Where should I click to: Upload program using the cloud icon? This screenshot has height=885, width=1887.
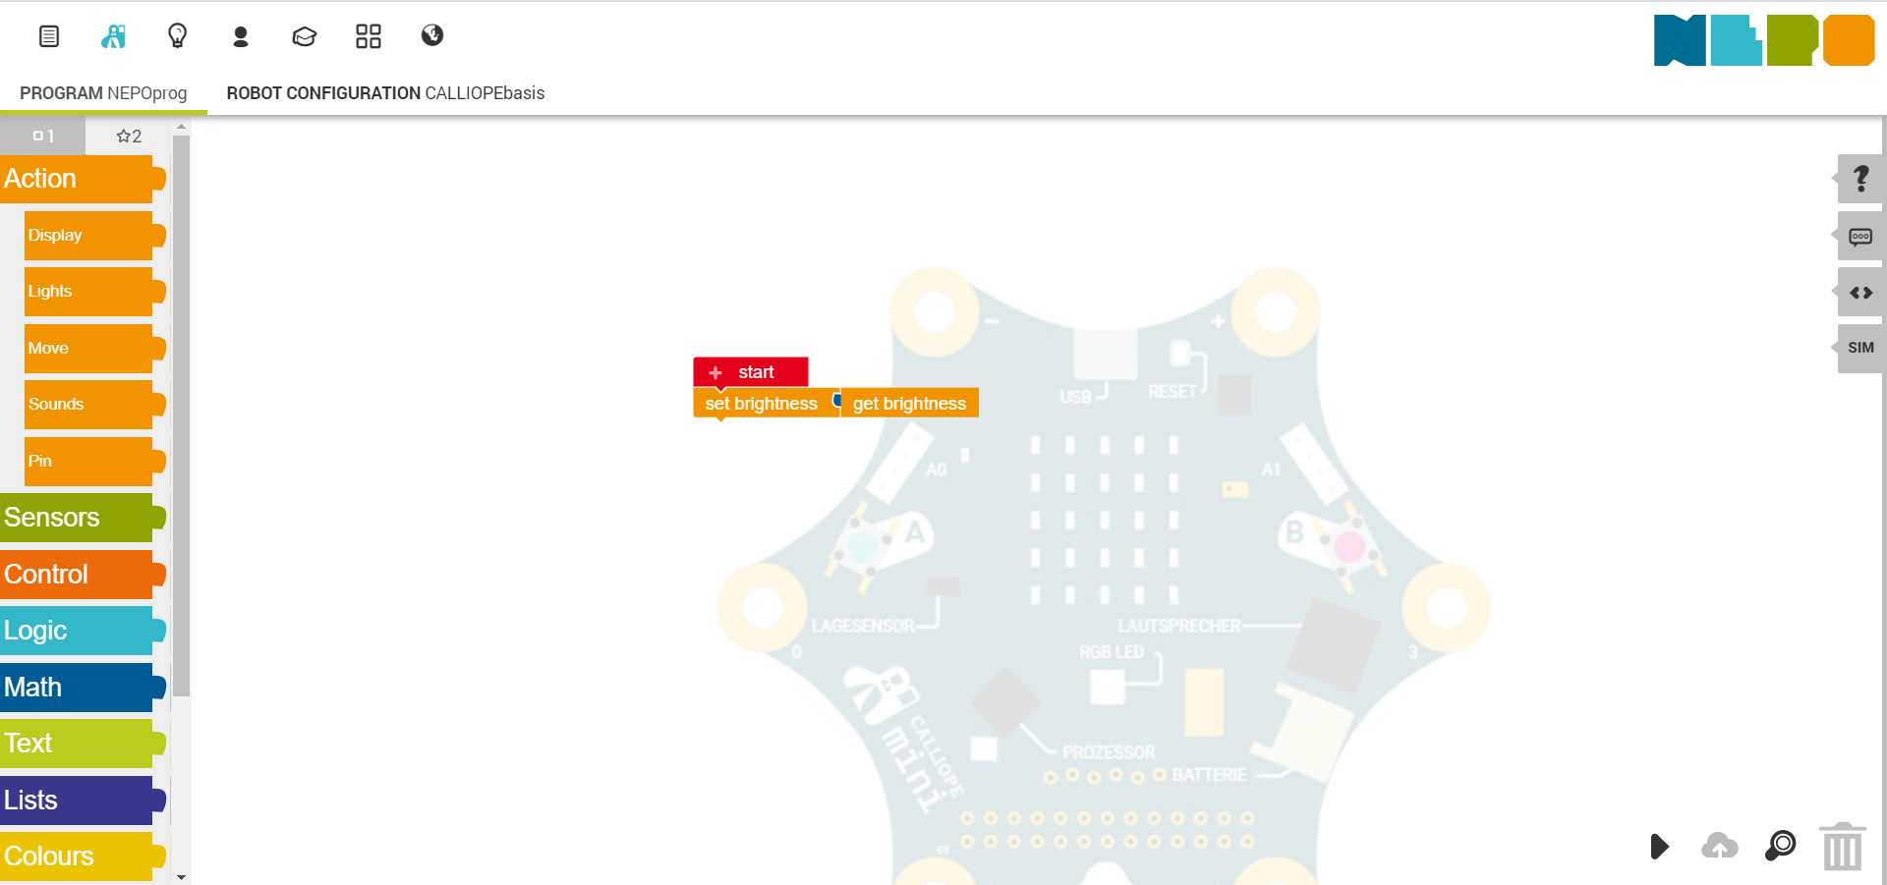pyautogui.click(x=1719, y=847)
